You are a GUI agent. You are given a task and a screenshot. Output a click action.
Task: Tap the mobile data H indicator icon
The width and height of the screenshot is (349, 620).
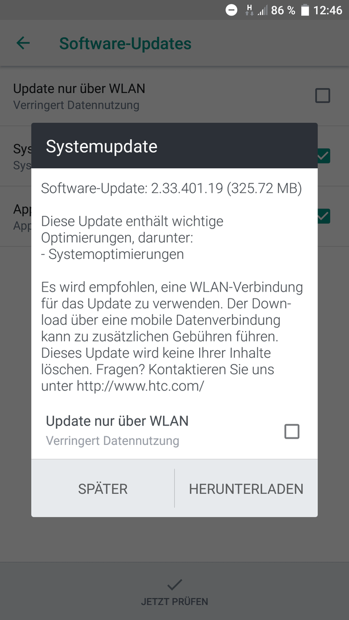pyautogui.click(x=250, y=10)
